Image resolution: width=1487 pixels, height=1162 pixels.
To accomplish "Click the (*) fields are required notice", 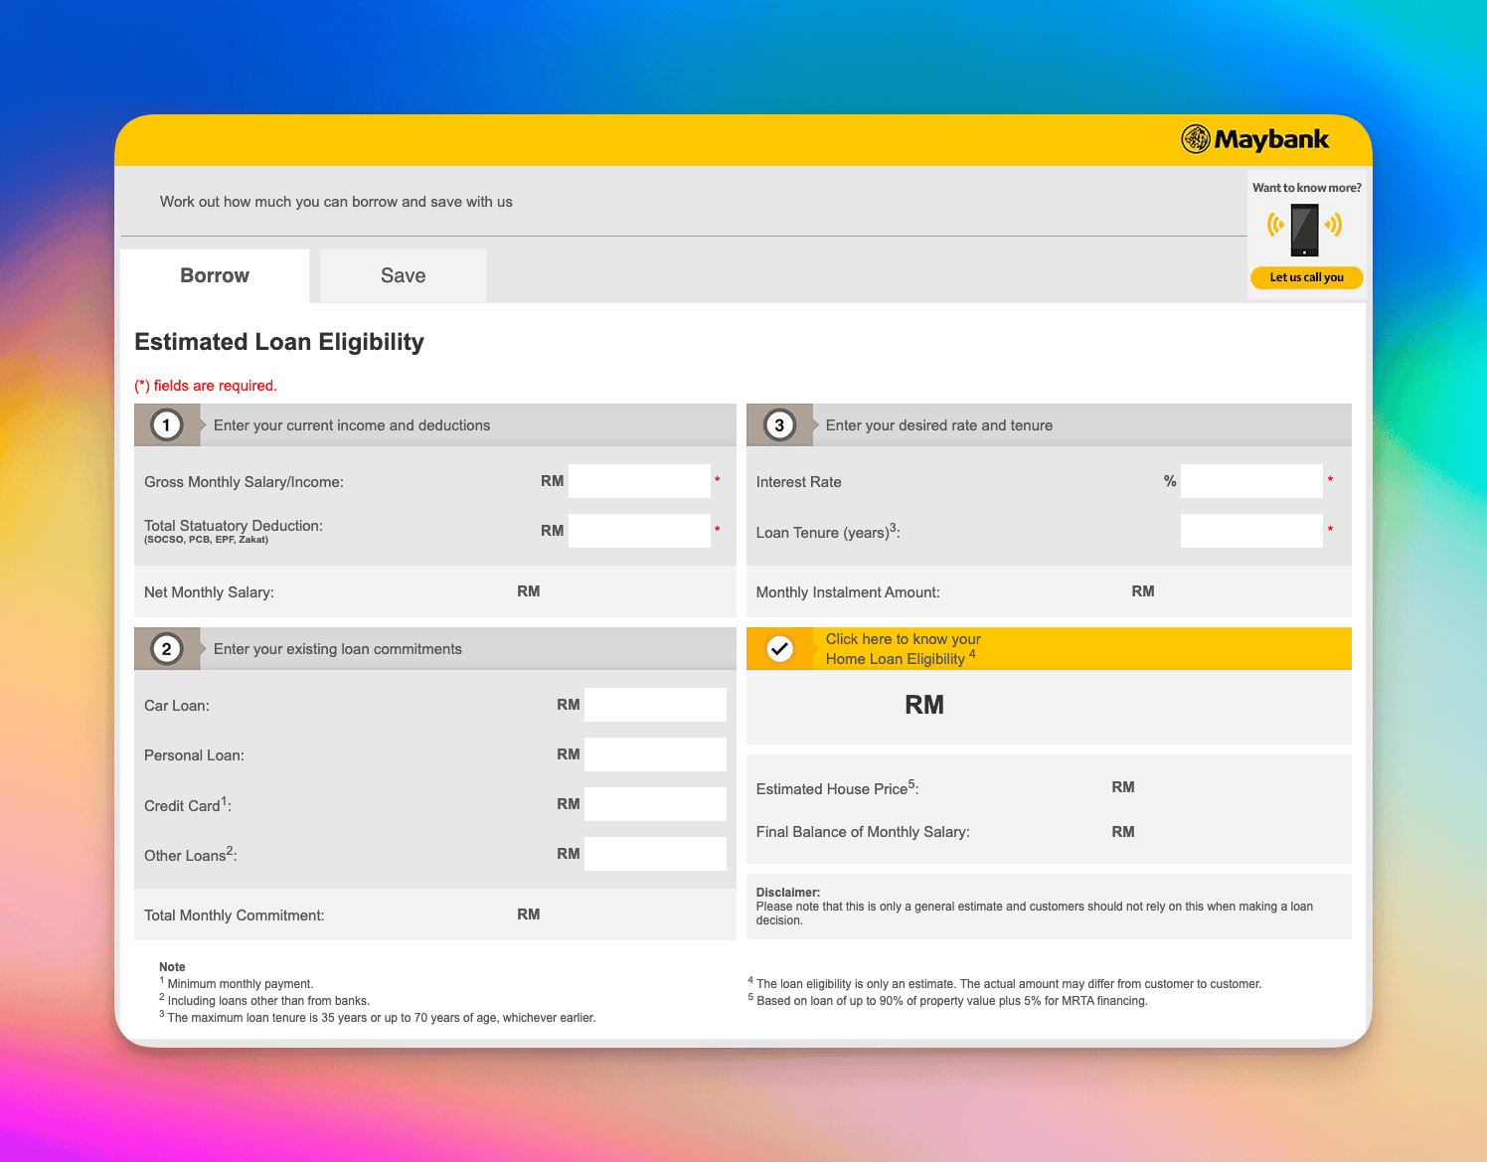I will [x=206, y=386].
